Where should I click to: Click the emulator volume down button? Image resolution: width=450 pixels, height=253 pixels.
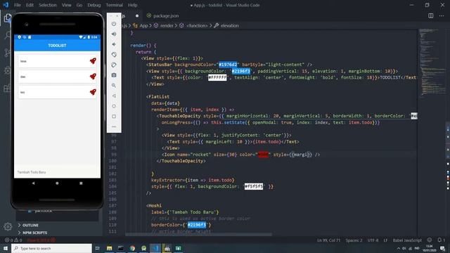114,44
